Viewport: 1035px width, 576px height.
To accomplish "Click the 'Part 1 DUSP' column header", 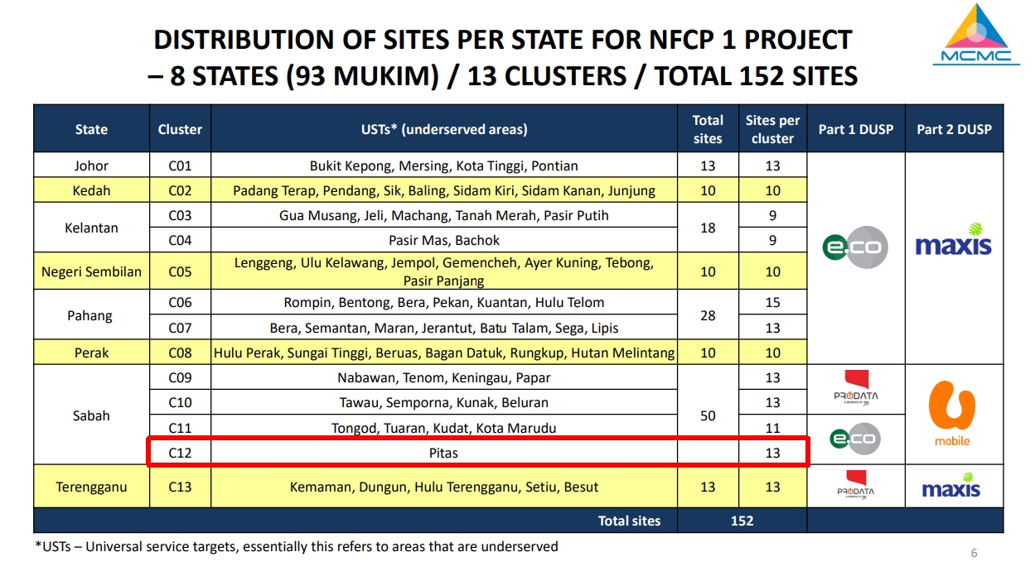I will (x=855, y=129).
